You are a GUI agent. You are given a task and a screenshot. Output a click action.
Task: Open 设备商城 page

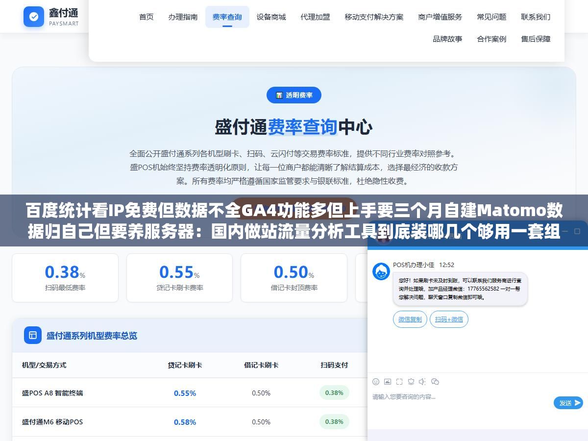(x=271, y=17)
